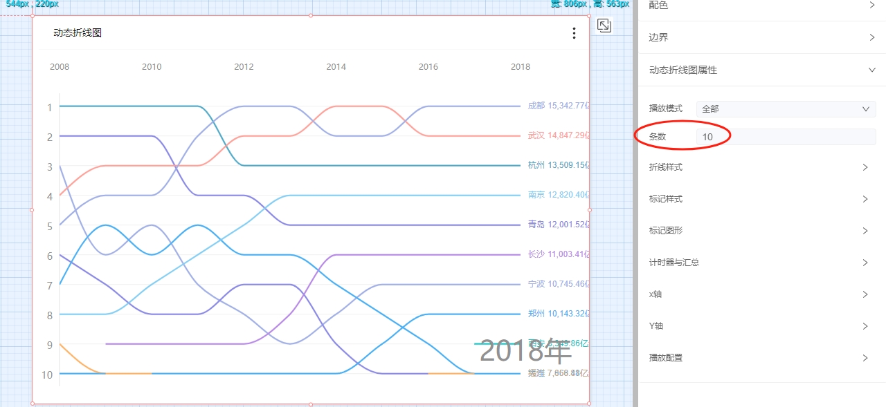Select the 2012 x-axis year label
The width and height of the screenshot is (886, 407).
pyautogui.click(x=244, y=67)
